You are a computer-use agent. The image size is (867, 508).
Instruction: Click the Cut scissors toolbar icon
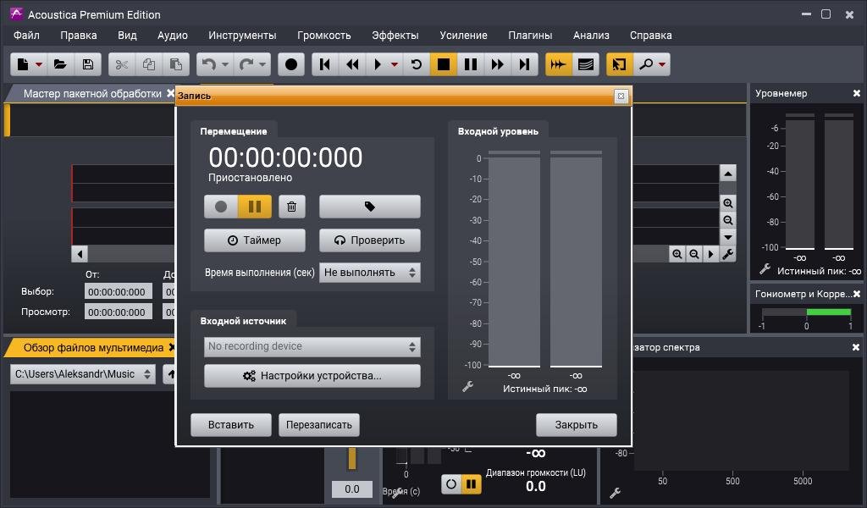pos(122,64)
